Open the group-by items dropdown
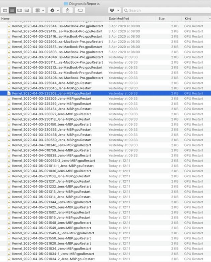The image size is (211, 262). click(x=40, y=10)
